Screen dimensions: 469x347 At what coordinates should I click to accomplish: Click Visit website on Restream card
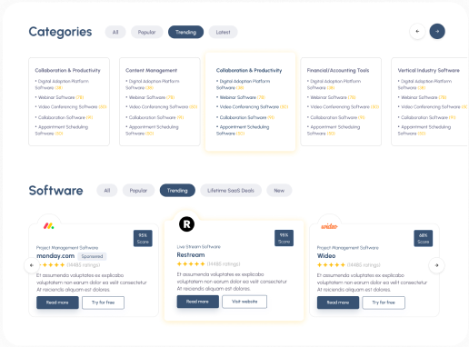click(244, 302)
